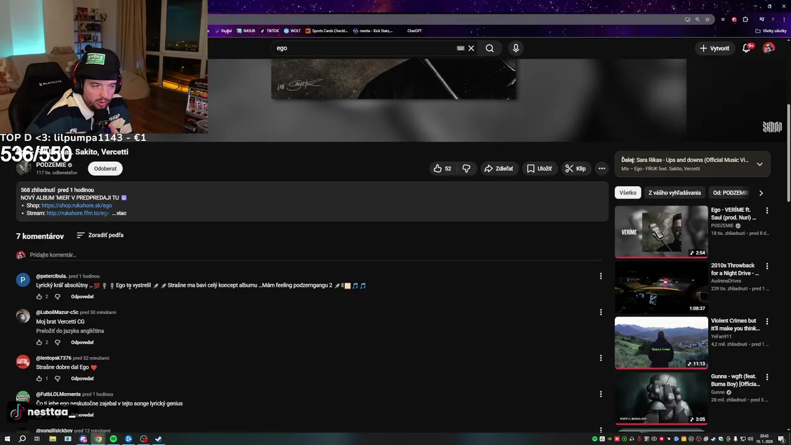Open the PODZEMIE channel name

[x=51, y=165]
